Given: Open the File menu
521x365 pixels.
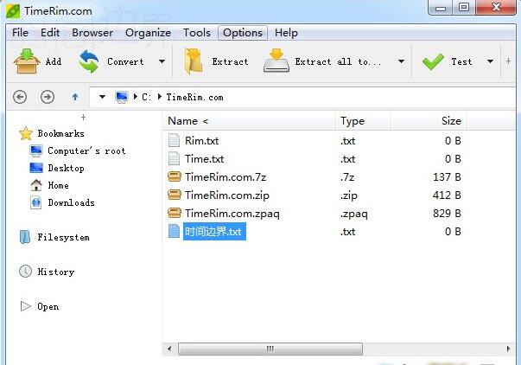Looking at the screenshot, I should (20, 33).
